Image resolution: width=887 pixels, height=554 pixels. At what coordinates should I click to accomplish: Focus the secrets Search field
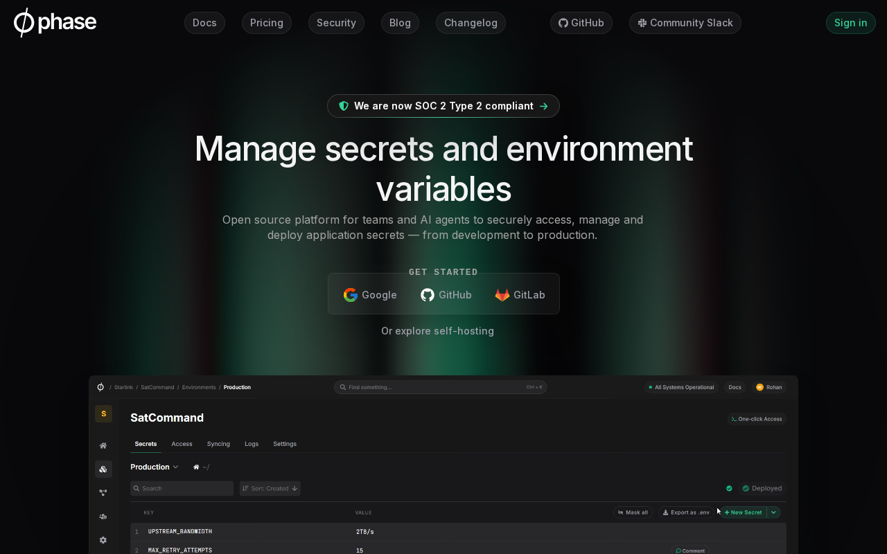182,488
